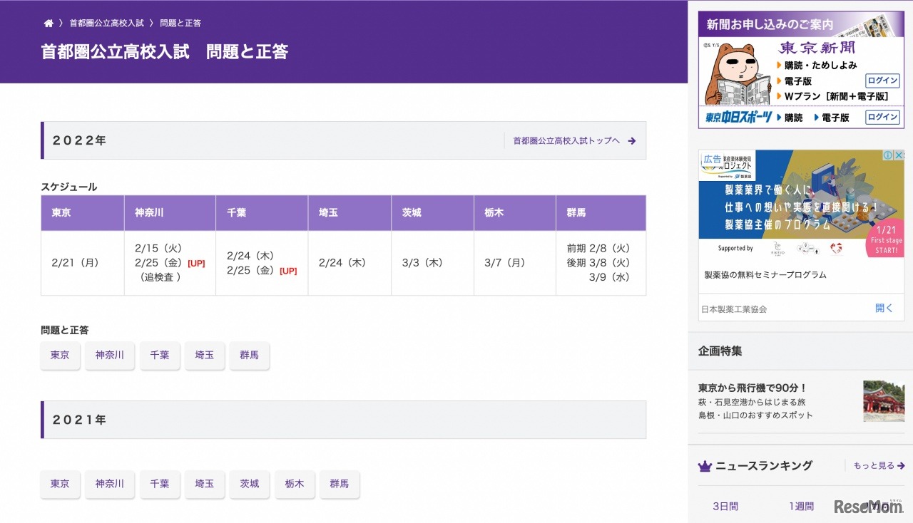Switch to the 3日間 ranking tab
913x523 pixels.
coord(725,506)
